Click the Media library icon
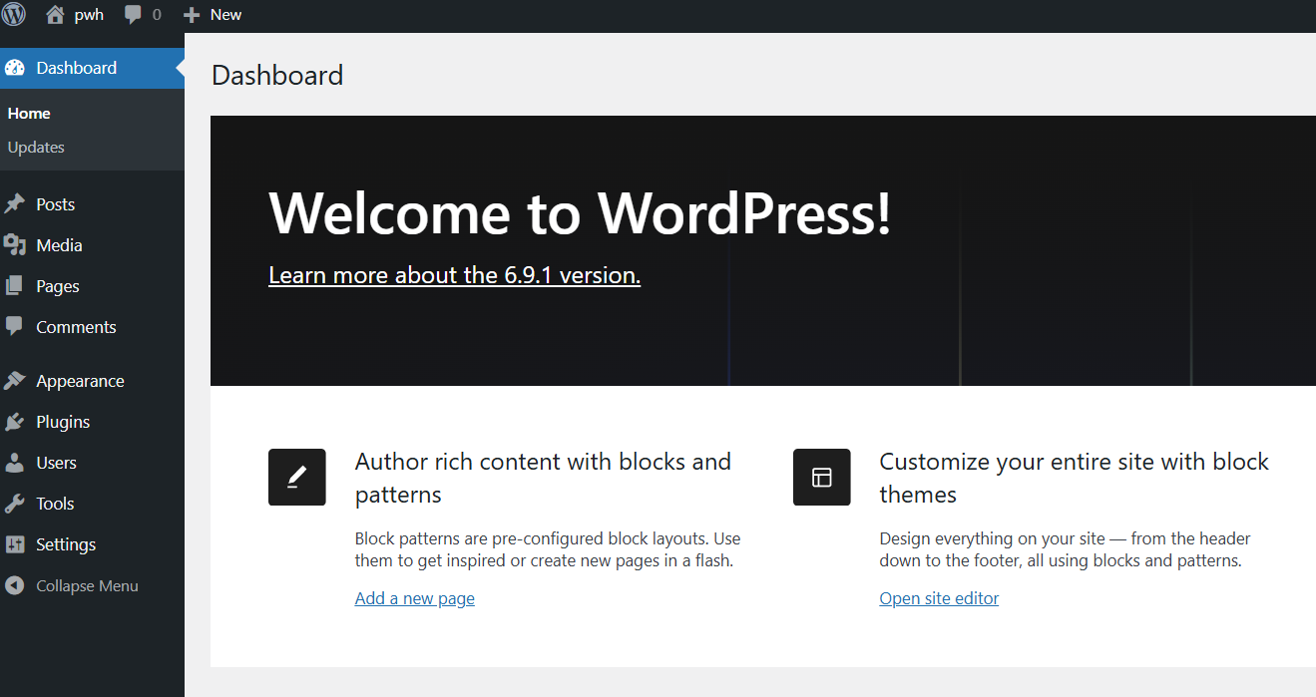1316x697 pixels. (15, 245)
